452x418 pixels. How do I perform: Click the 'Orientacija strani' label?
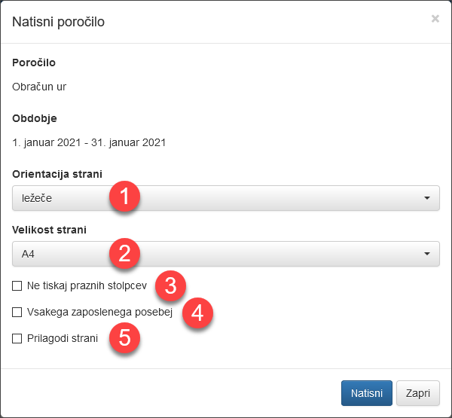point(57,174)
